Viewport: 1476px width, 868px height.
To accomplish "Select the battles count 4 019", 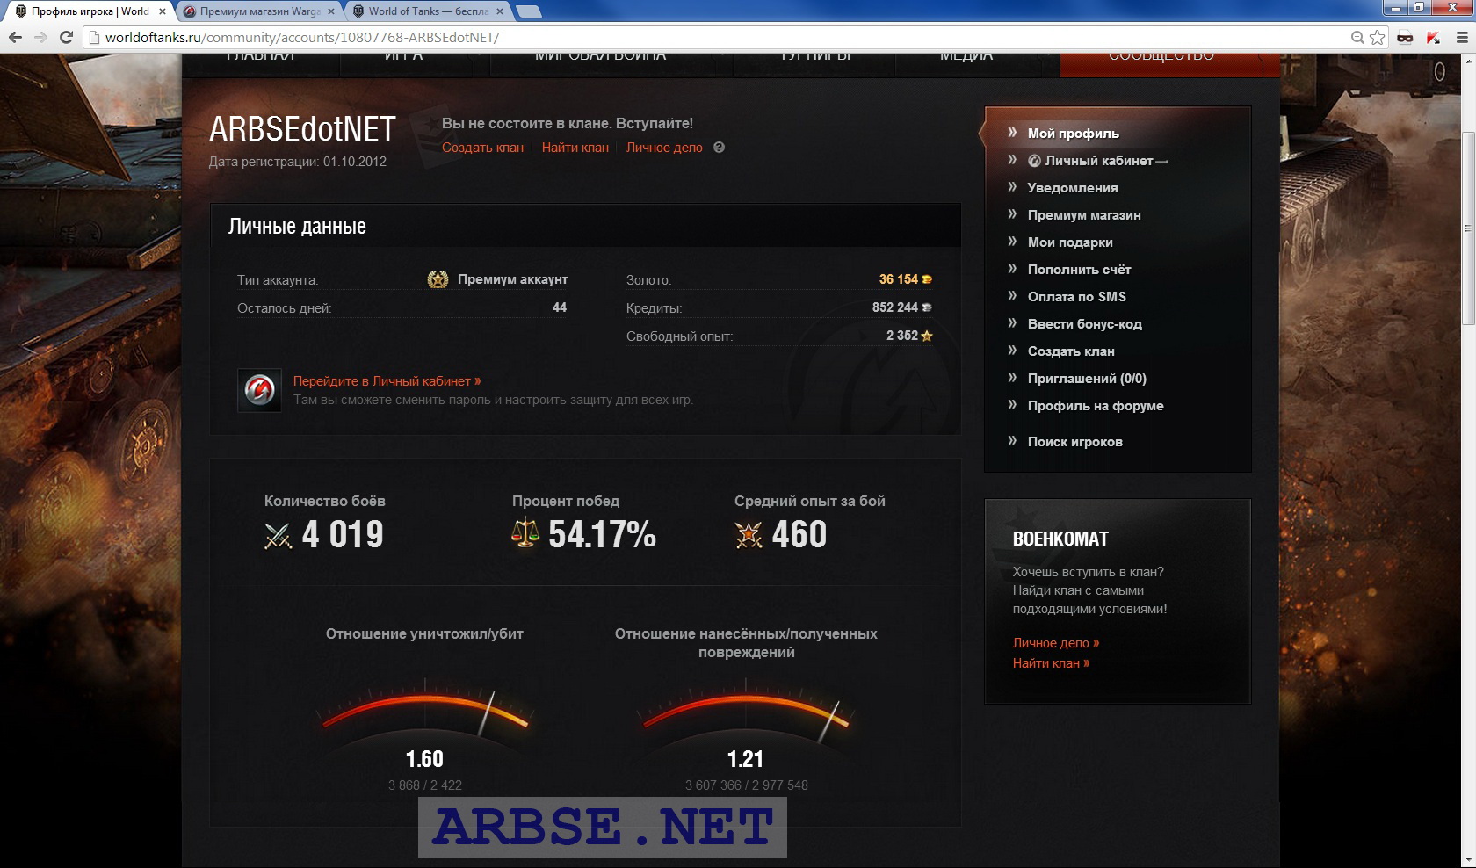I will pos(343,534).
